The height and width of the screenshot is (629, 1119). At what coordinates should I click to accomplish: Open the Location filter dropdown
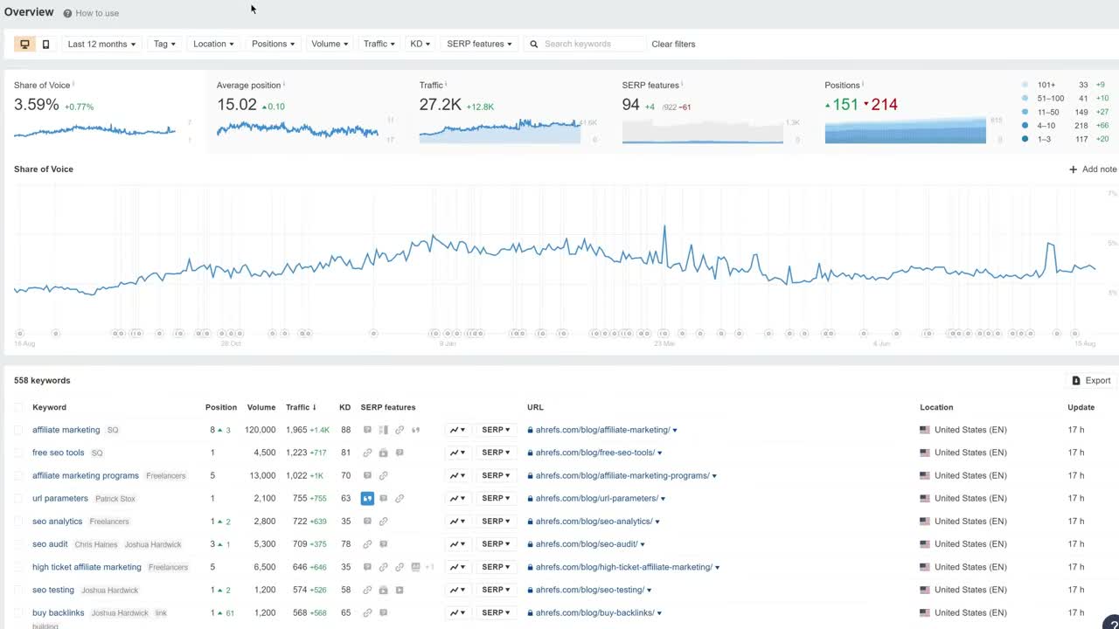coord(213,44)
